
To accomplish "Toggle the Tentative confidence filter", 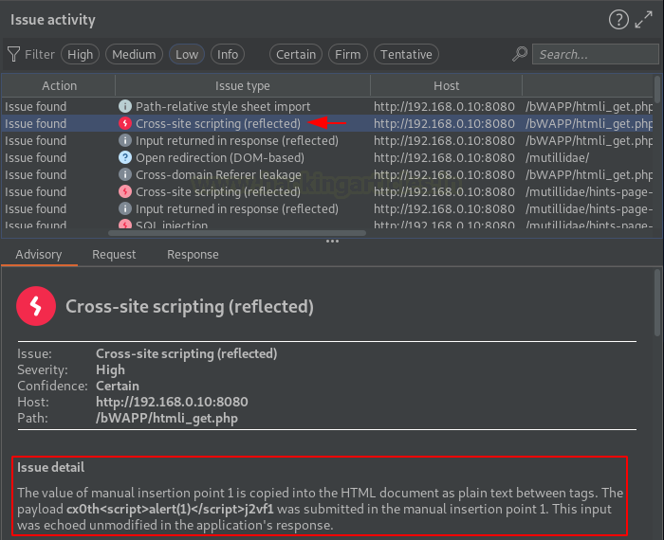I will pos(406,54).
